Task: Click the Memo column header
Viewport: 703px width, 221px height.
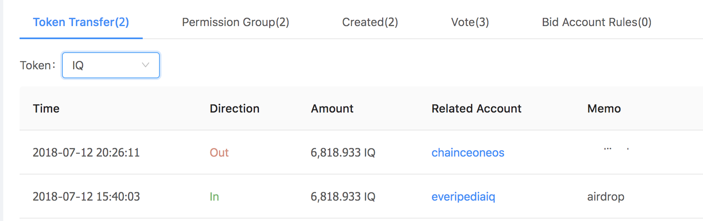Action: coord(604,108)
